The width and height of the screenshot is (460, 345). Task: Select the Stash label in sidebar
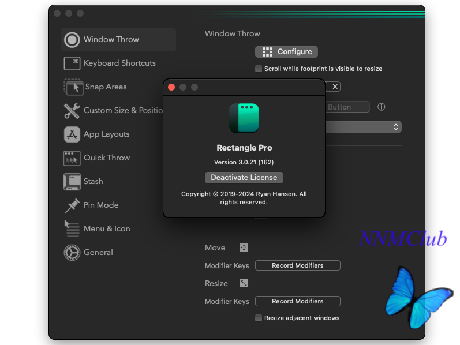[x=94, y=182]
